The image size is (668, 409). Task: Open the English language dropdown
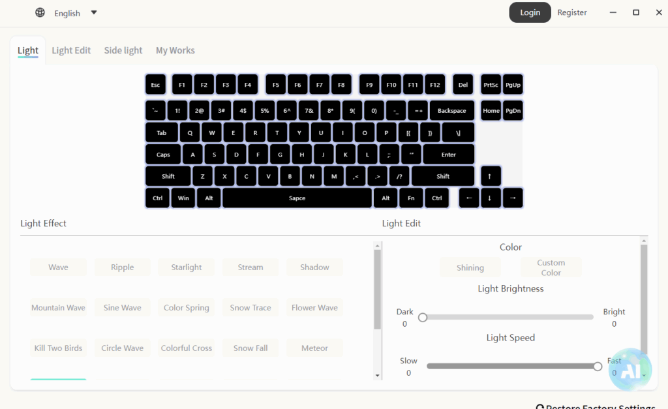(x=76, y=13)
